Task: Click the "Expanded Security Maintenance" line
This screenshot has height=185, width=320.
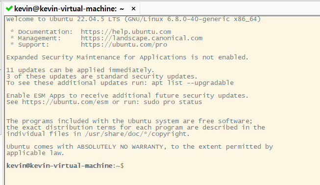Action: (x=127, y=57)
